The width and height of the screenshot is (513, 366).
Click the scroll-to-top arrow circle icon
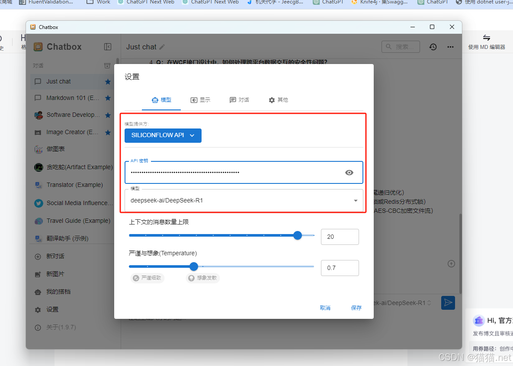[451, 263]
